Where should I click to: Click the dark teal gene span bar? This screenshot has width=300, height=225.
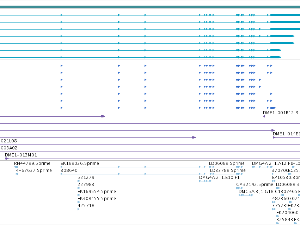[x=150, y=7]
